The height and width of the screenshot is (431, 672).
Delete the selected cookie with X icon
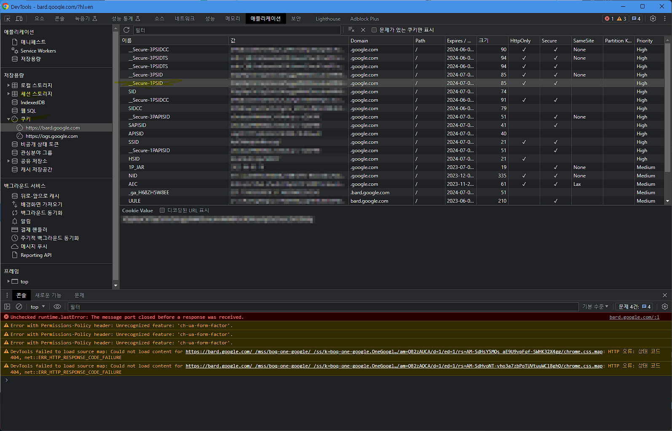click(x=363, y=30)
